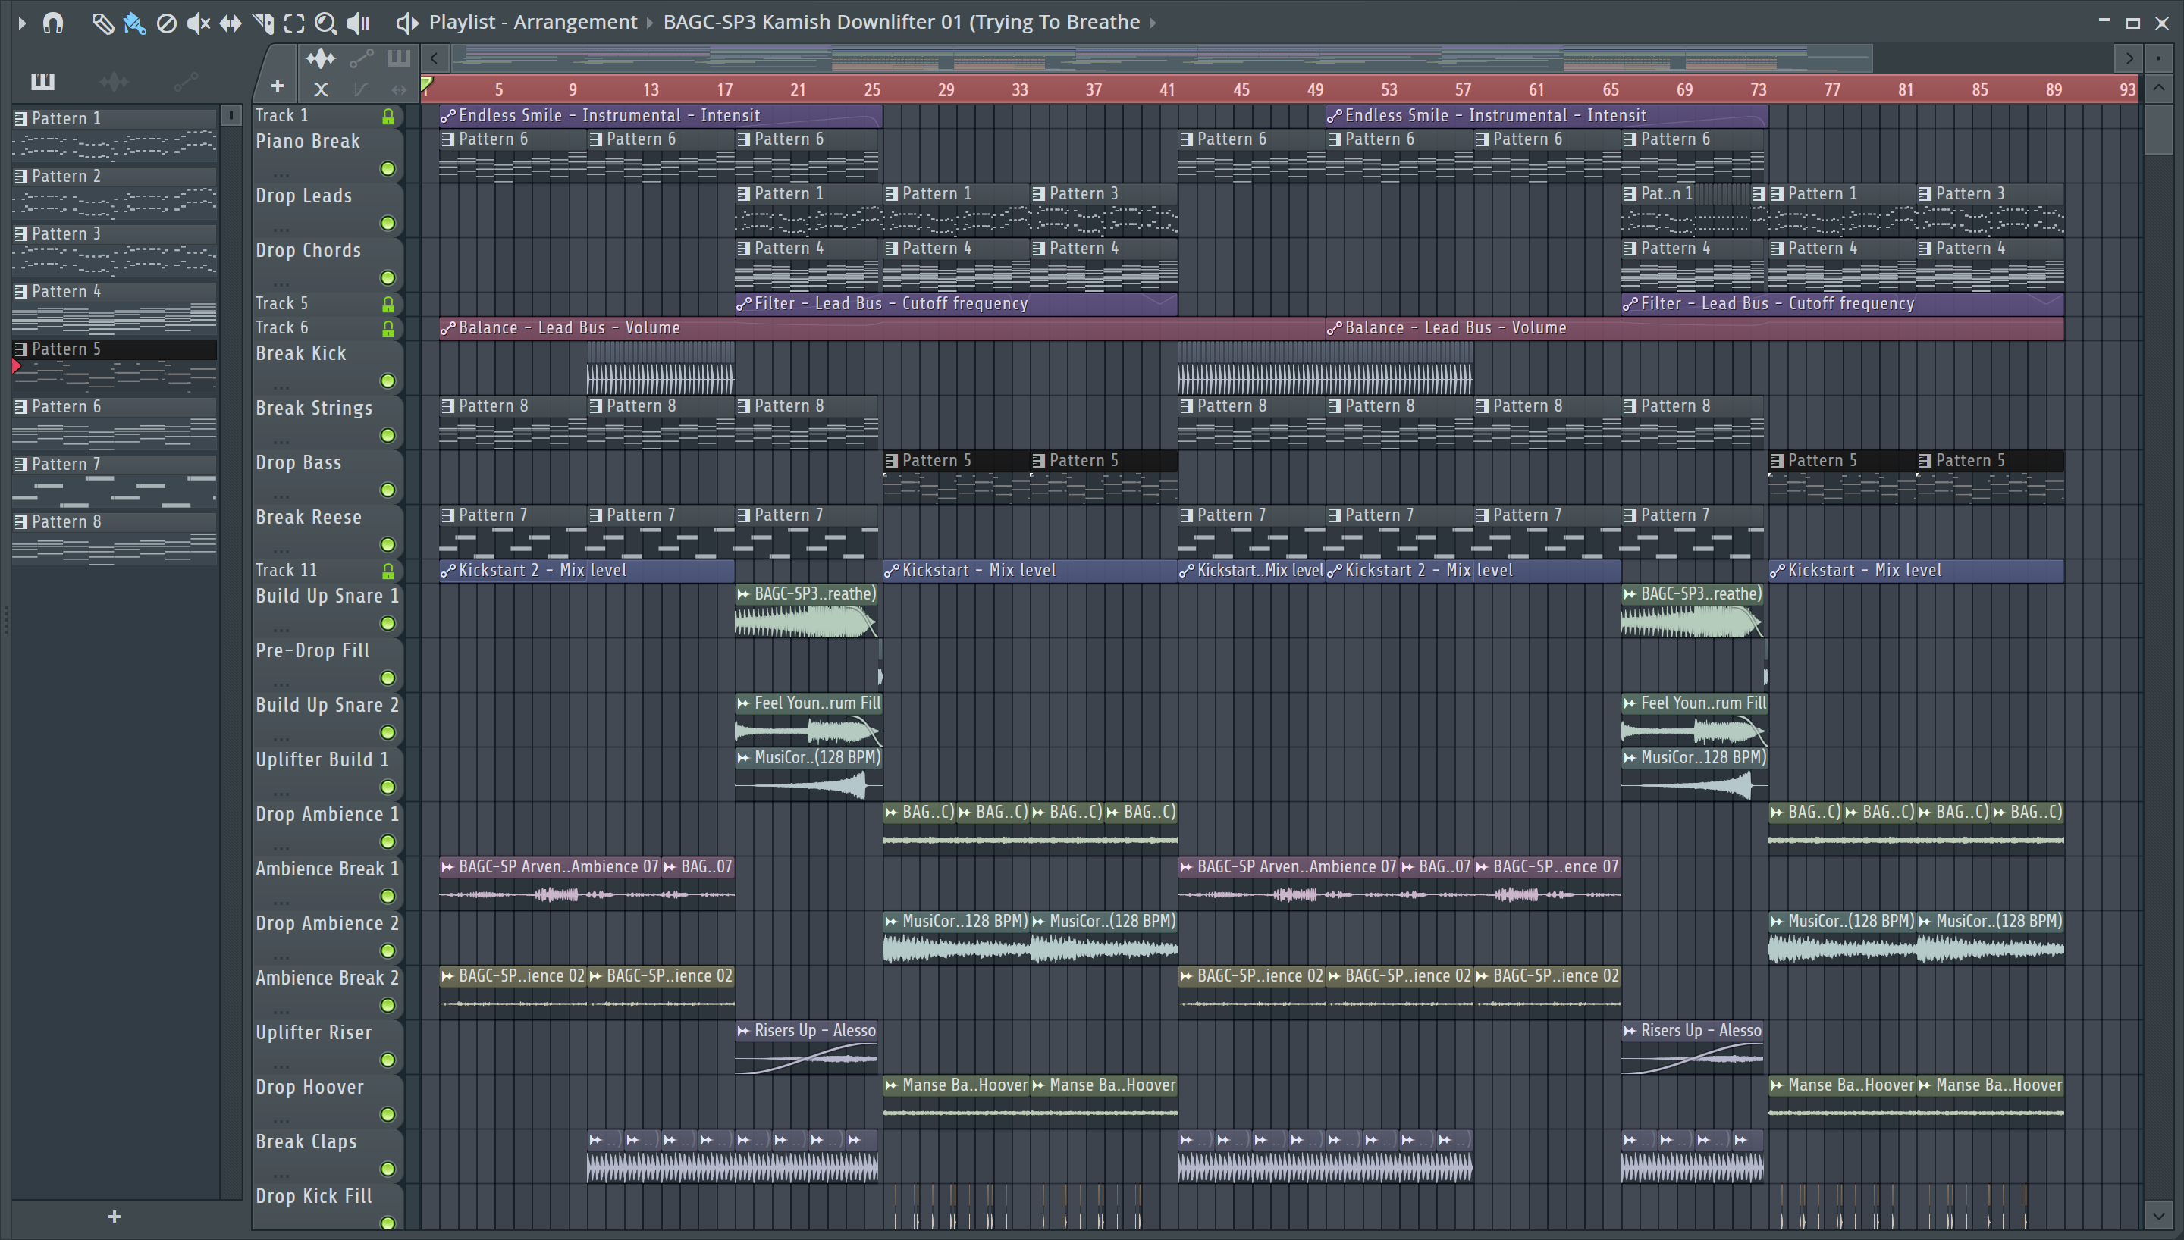The height and width of the screenshot is (1240, 2184).
Task: Open menu of Kickstart 2 - Mix level clip
Action: (x=447, y=571)
